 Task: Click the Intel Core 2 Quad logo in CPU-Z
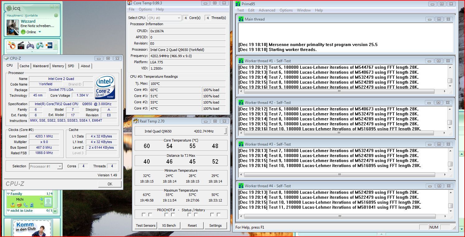click(x=105, y=87)
